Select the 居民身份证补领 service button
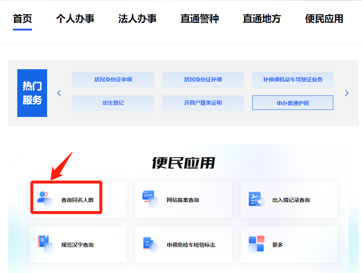 coord(203,80)
